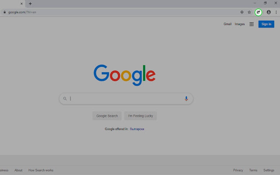The height and width of the screenshot is (175, 280).
Task: Open the Google apps grid icon
Action: [x=251, y=24]
